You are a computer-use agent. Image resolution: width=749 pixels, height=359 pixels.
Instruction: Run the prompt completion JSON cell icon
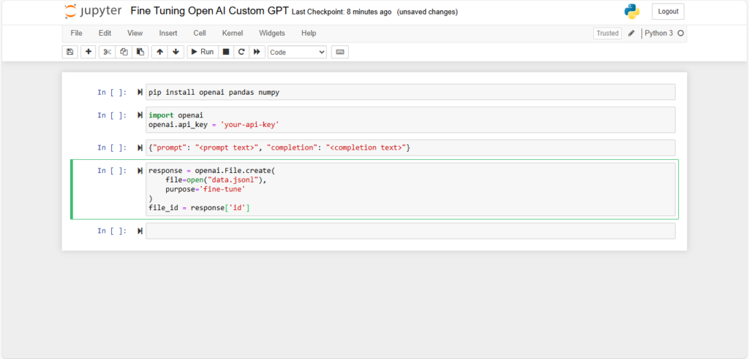(x=140, y=148)
